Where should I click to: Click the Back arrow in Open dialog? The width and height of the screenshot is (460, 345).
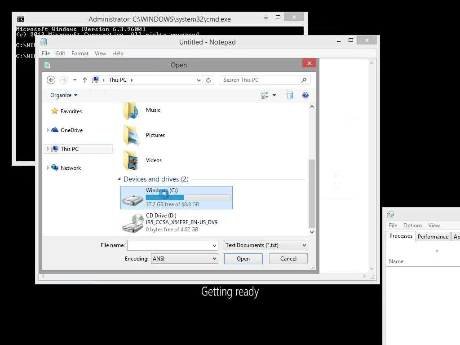tap(51, 80)
